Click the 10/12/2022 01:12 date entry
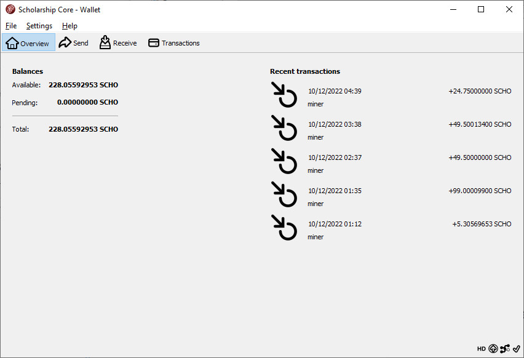524x358 pixels. 335,224
